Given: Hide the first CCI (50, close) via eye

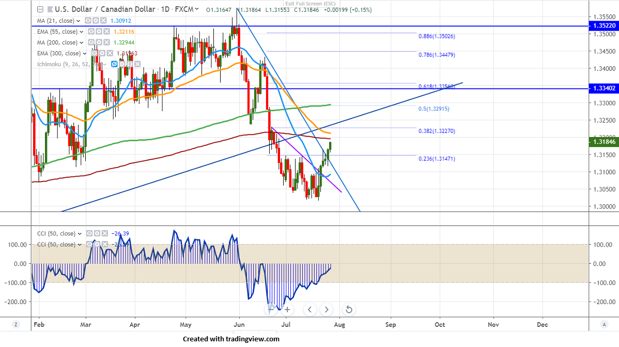Looking at the screenshot, I should pos(89,234).
